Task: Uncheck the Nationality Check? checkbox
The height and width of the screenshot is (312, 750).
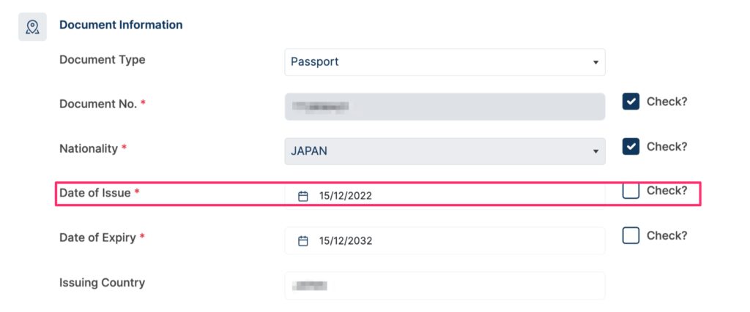Action: (631, 146)
